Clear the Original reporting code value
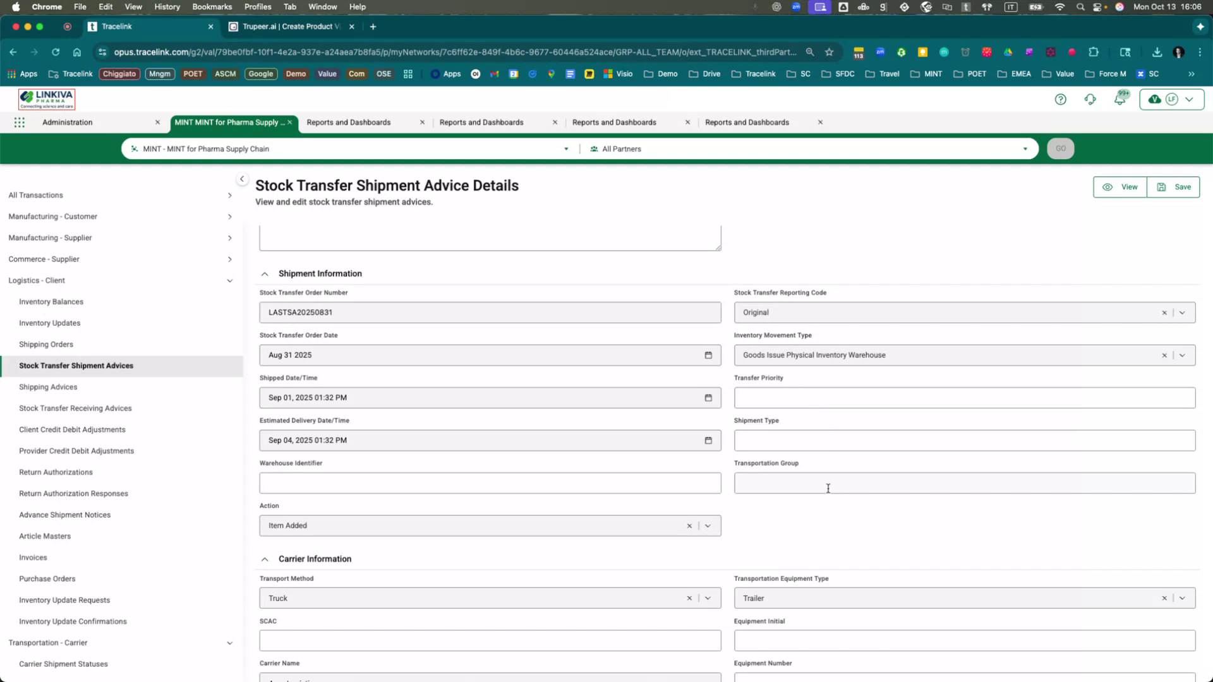The image size is (1213, 682). [x=1164, y=312]
